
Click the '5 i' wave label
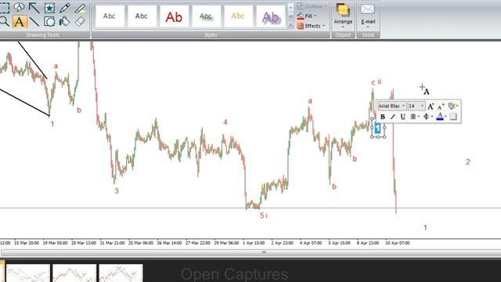point(264,215)
